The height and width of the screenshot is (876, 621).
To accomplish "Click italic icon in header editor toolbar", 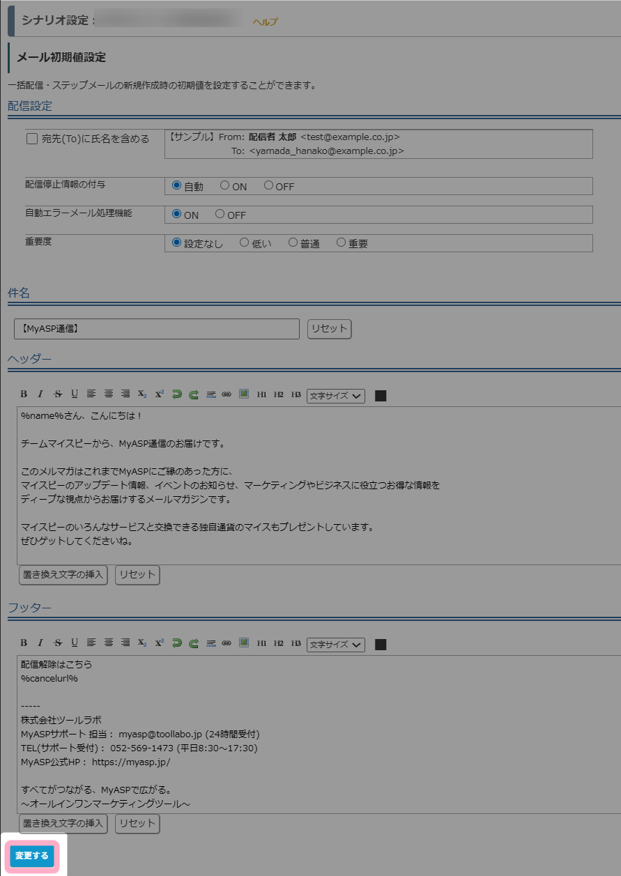I will click(40, 394).
